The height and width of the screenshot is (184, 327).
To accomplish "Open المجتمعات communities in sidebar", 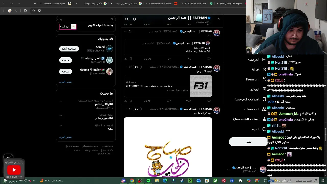I will click(255, 109).
